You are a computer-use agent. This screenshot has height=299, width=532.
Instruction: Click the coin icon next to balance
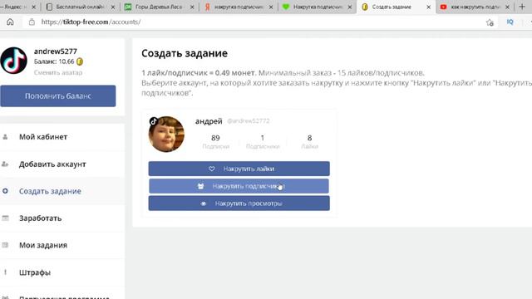pos(80,61)
